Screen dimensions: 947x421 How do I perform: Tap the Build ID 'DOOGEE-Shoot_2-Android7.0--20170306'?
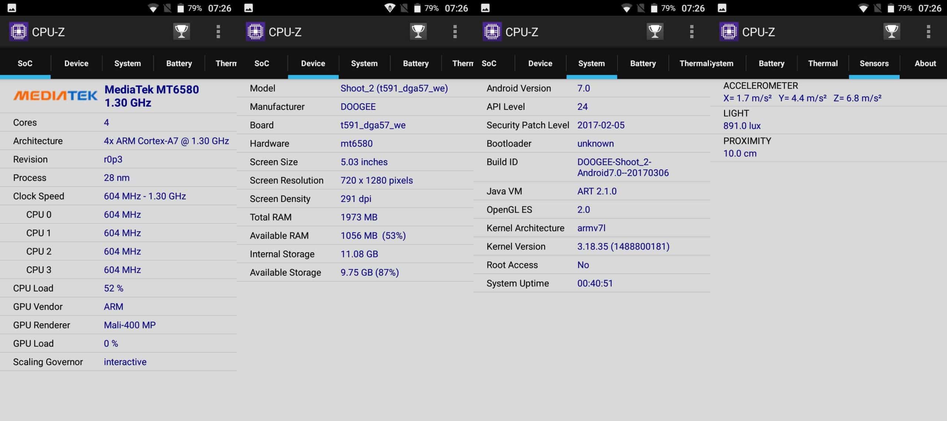[x=623, y=168]
